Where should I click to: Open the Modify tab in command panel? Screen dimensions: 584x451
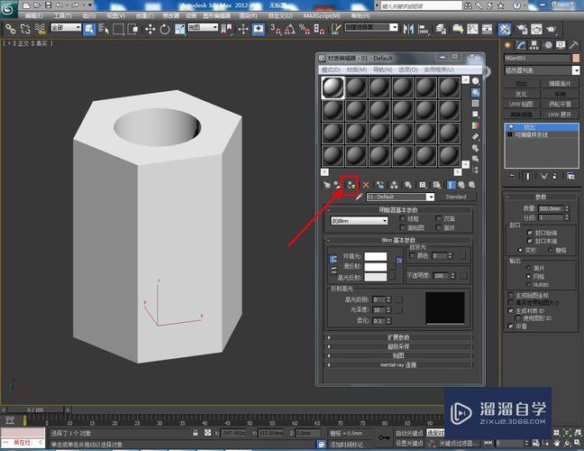coord(521,45)
